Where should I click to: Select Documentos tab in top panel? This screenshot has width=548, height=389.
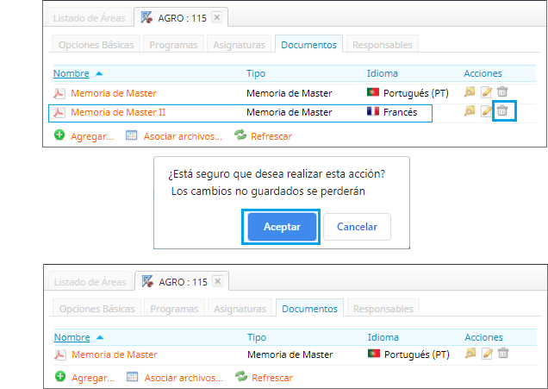(308, 45)
